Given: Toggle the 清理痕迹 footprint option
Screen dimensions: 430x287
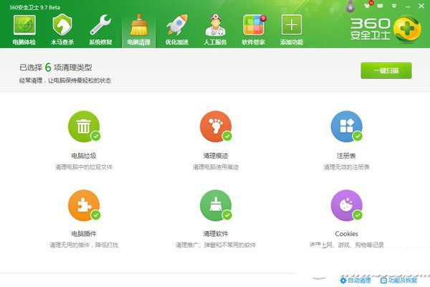Looking at the screenshot, I should pyautogui.click(x=215, y=127).
